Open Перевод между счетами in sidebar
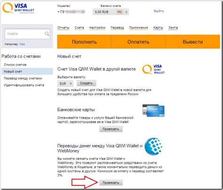The image size is (223, 190). 23,78
